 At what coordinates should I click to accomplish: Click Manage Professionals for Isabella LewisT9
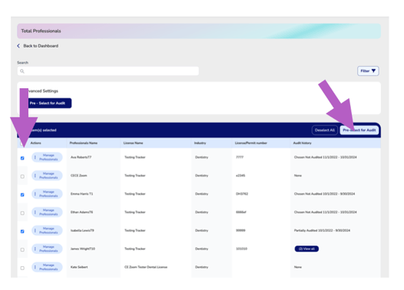coord(47,230)
